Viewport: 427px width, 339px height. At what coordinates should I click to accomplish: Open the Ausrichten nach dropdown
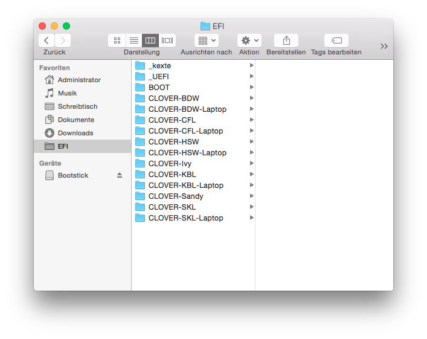click(207, 40)
